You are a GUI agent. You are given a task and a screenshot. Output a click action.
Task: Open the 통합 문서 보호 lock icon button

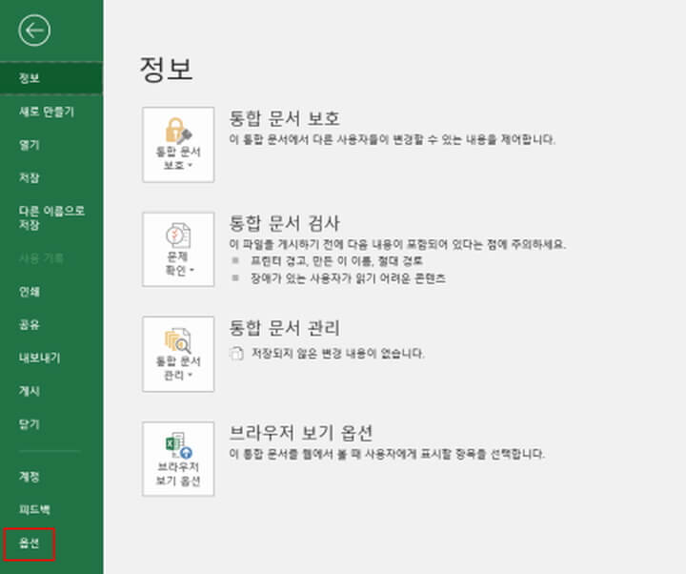click(x=178, y=145)
